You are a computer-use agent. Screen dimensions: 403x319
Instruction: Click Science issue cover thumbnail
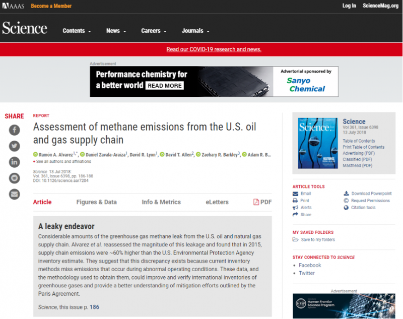pyautogui.click(x=318, y=143)
